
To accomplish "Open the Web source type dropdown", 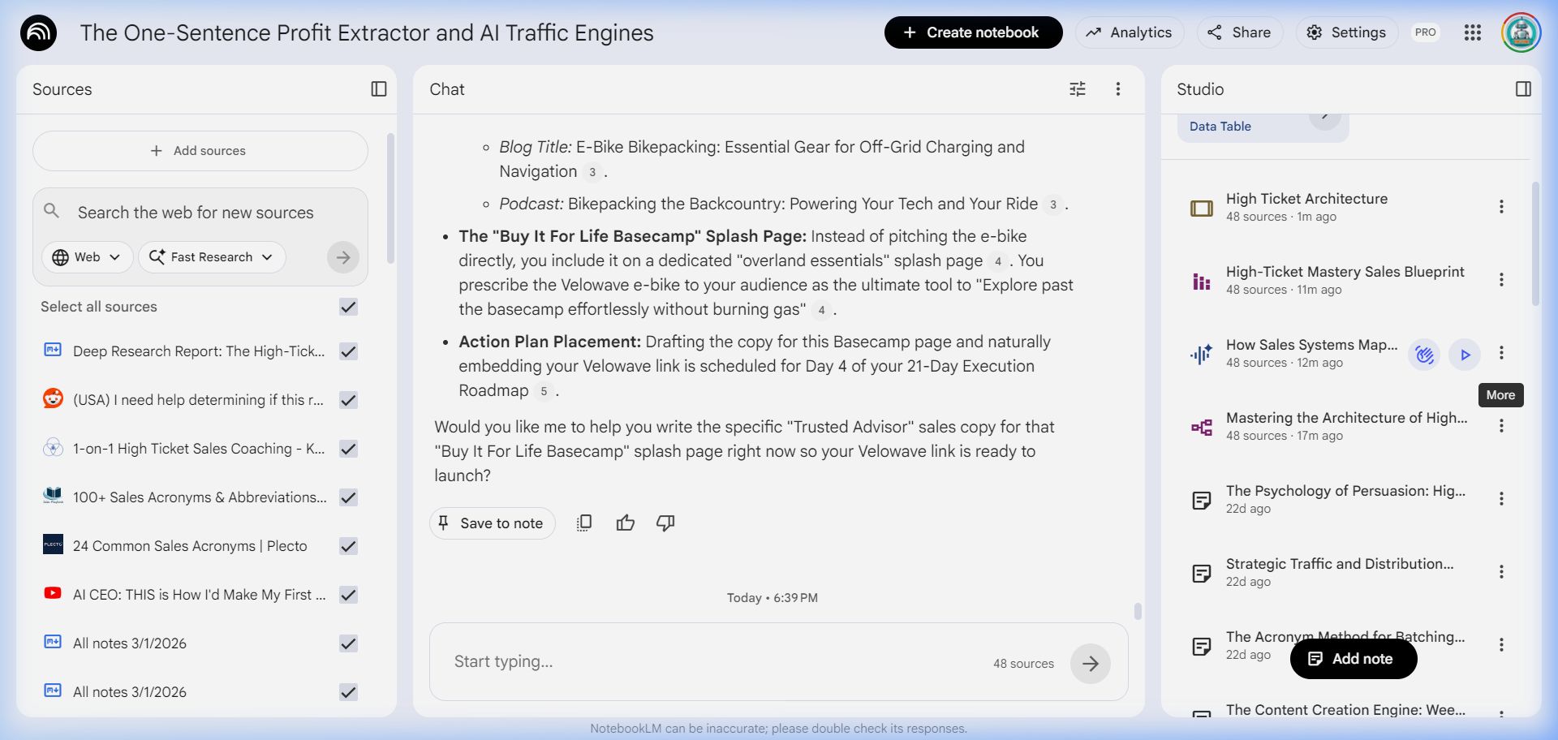I will click(87, 257).
